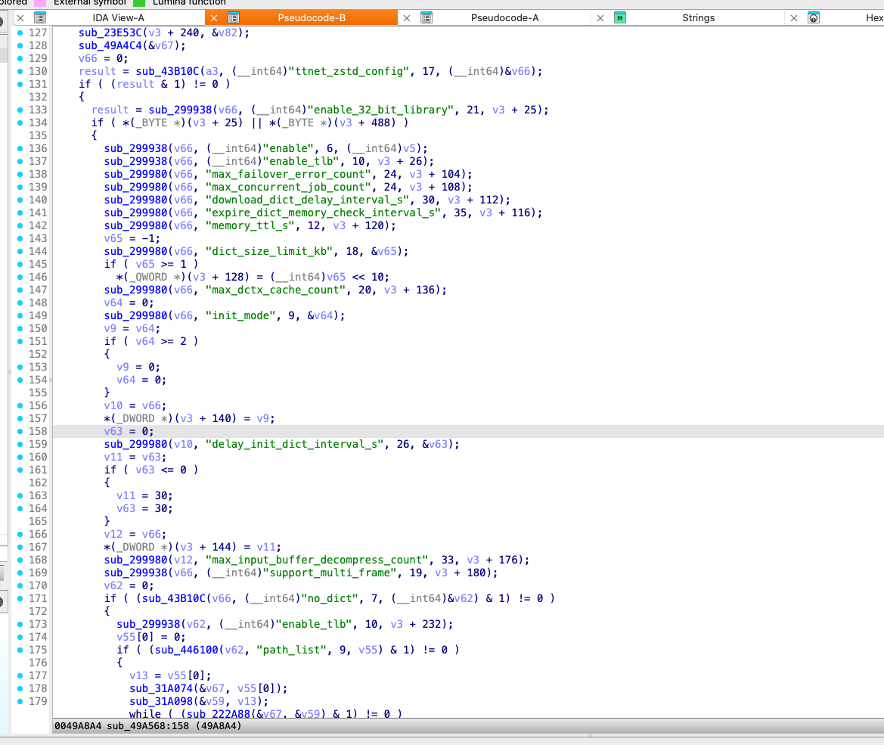Image resolution: width=884 pixels, height=745 pixels.
Task: Switch to the Pseudocode-A tab
Action: tap(504, 17)
